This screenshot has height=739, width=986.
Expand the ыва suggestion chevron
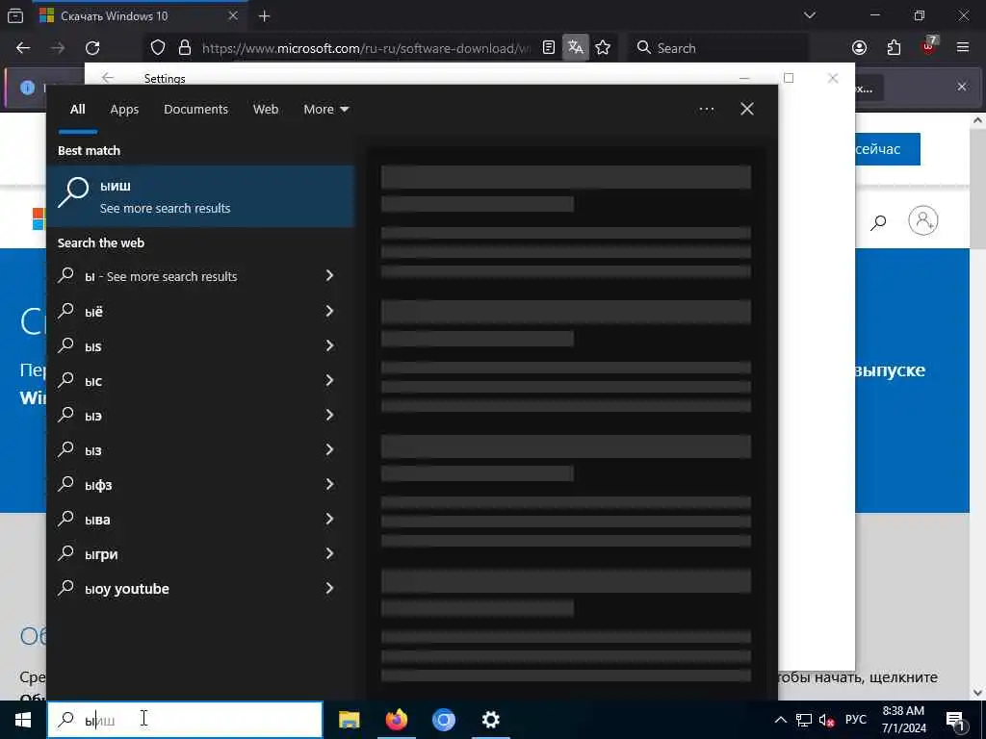[x=329, y=519]
